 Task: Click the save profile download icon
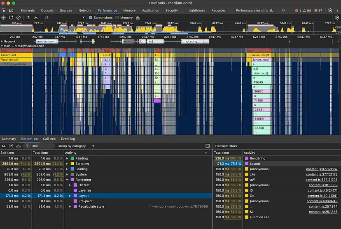tap(36, 18)
